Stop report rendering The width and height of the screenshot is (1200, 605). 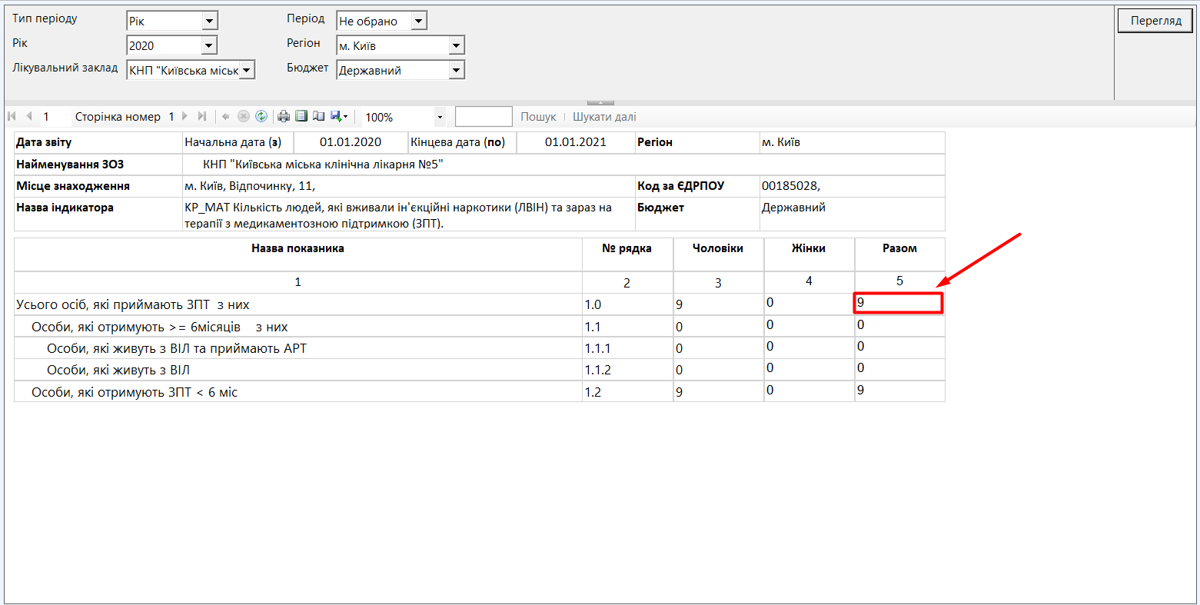point(244,117)
